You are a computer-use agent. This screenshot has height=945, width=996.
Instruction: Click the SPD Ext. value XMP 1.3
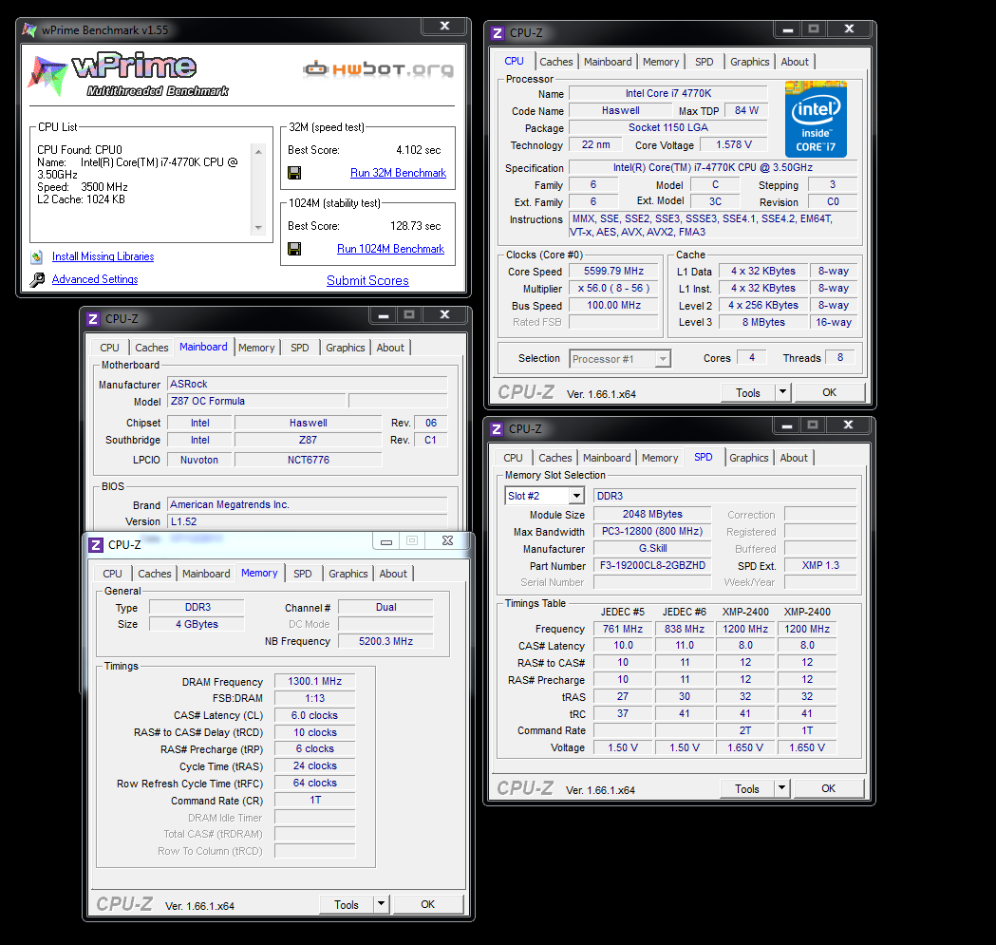tap(820, 565)
